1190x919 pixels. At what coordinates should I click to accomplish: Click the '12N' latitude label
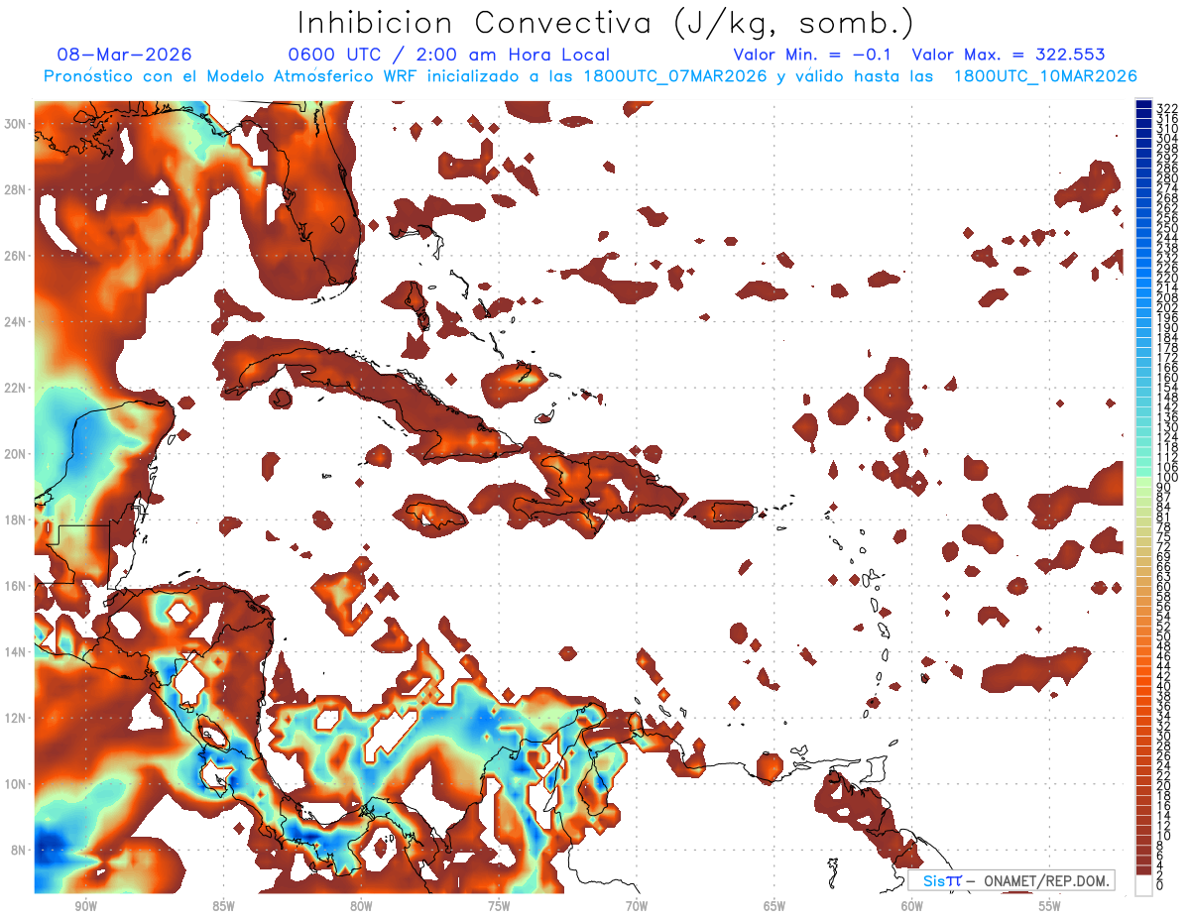pyautogui.click(x=16, y=717)
